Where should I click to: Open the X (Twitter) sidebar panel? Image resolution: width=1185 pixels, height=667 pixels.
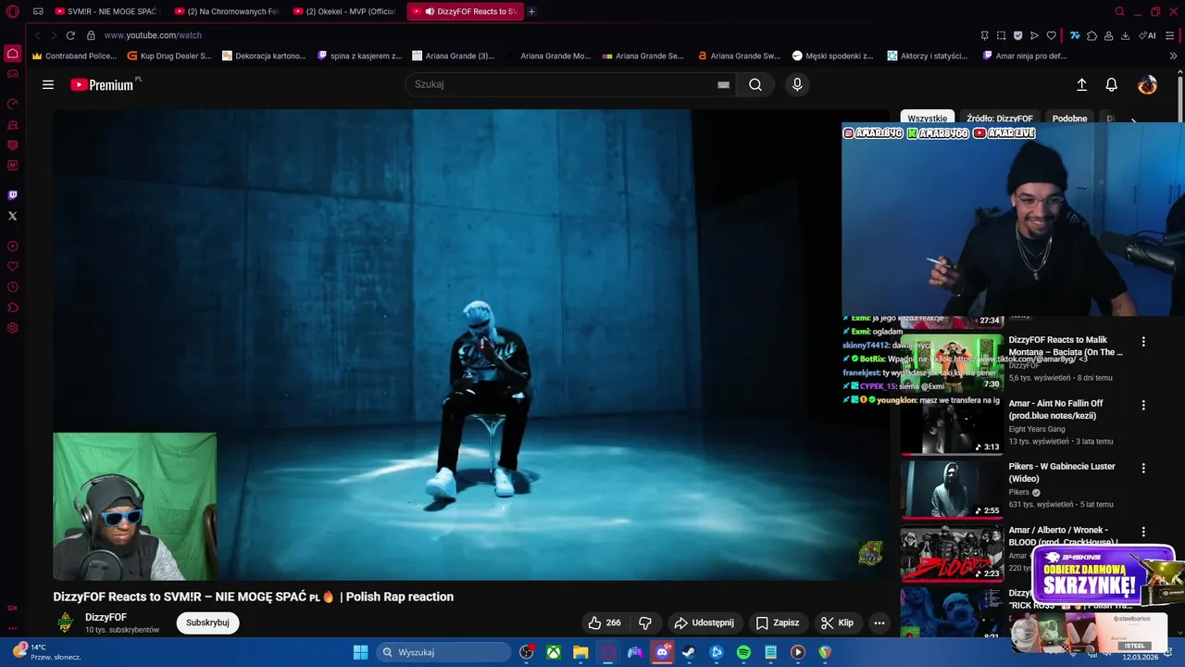tap(12, 216)
